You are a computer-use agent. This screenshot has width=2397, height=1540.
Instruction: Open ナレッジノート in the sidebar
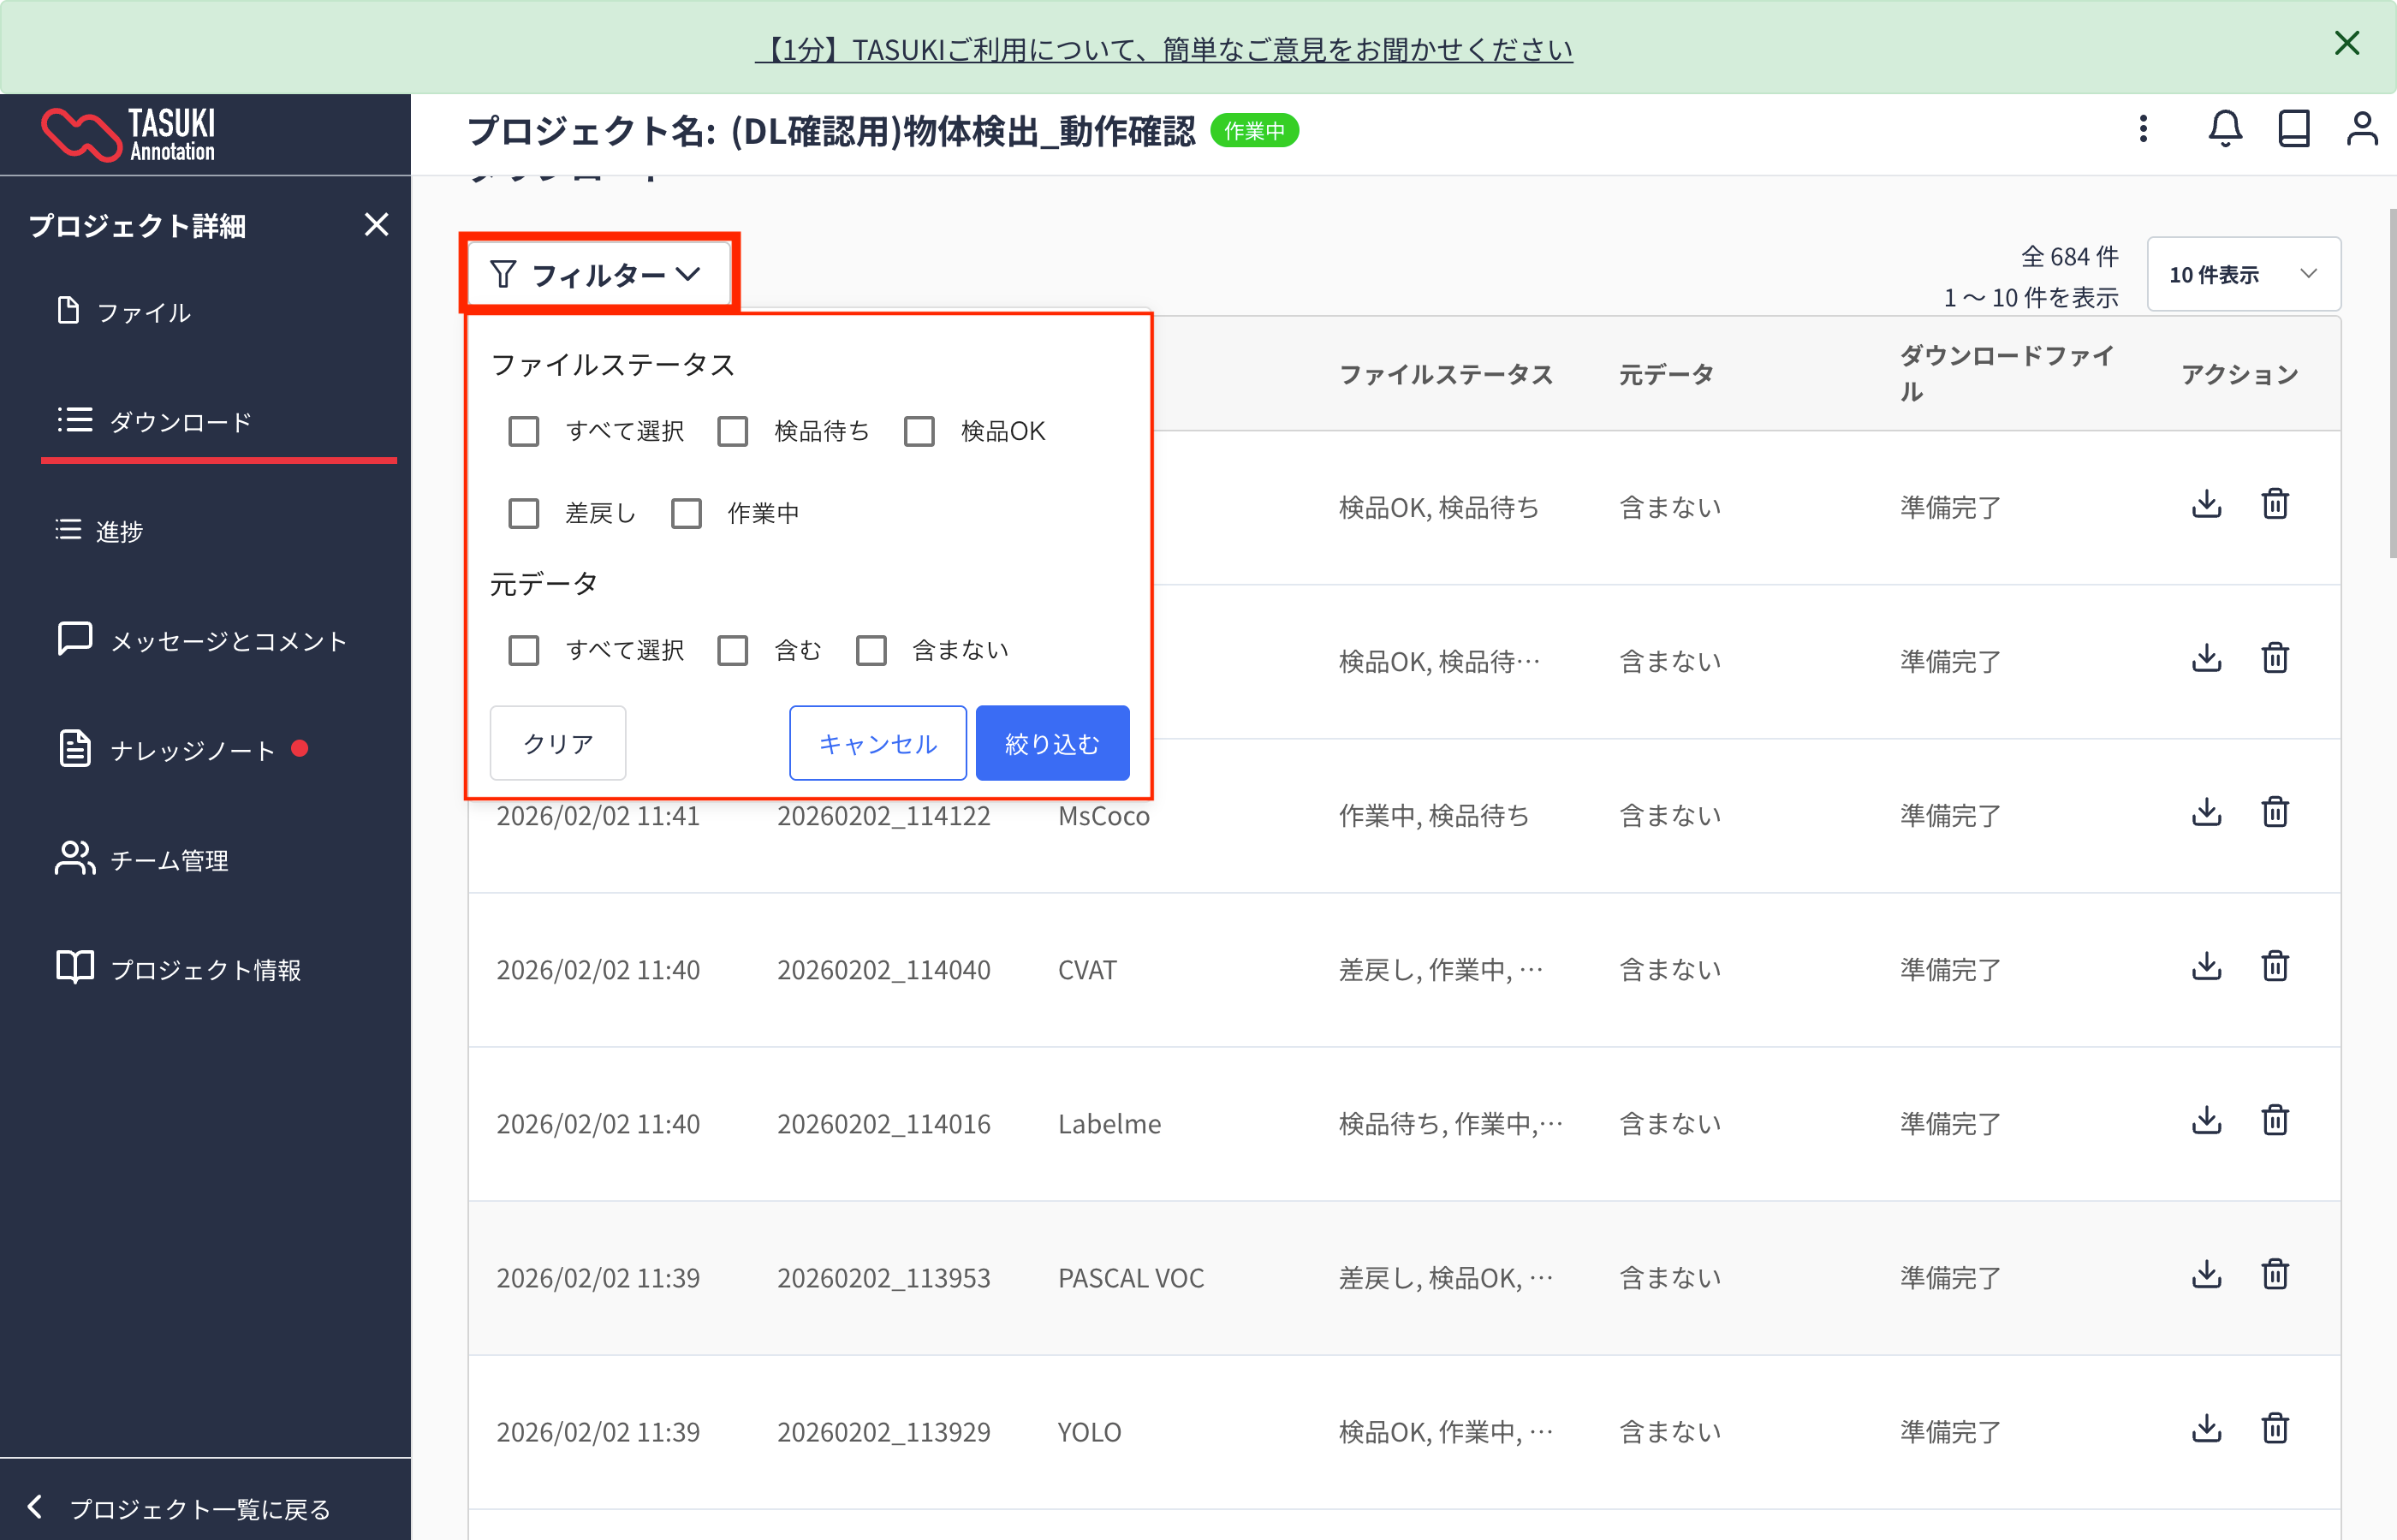click(x=192, y=750)
